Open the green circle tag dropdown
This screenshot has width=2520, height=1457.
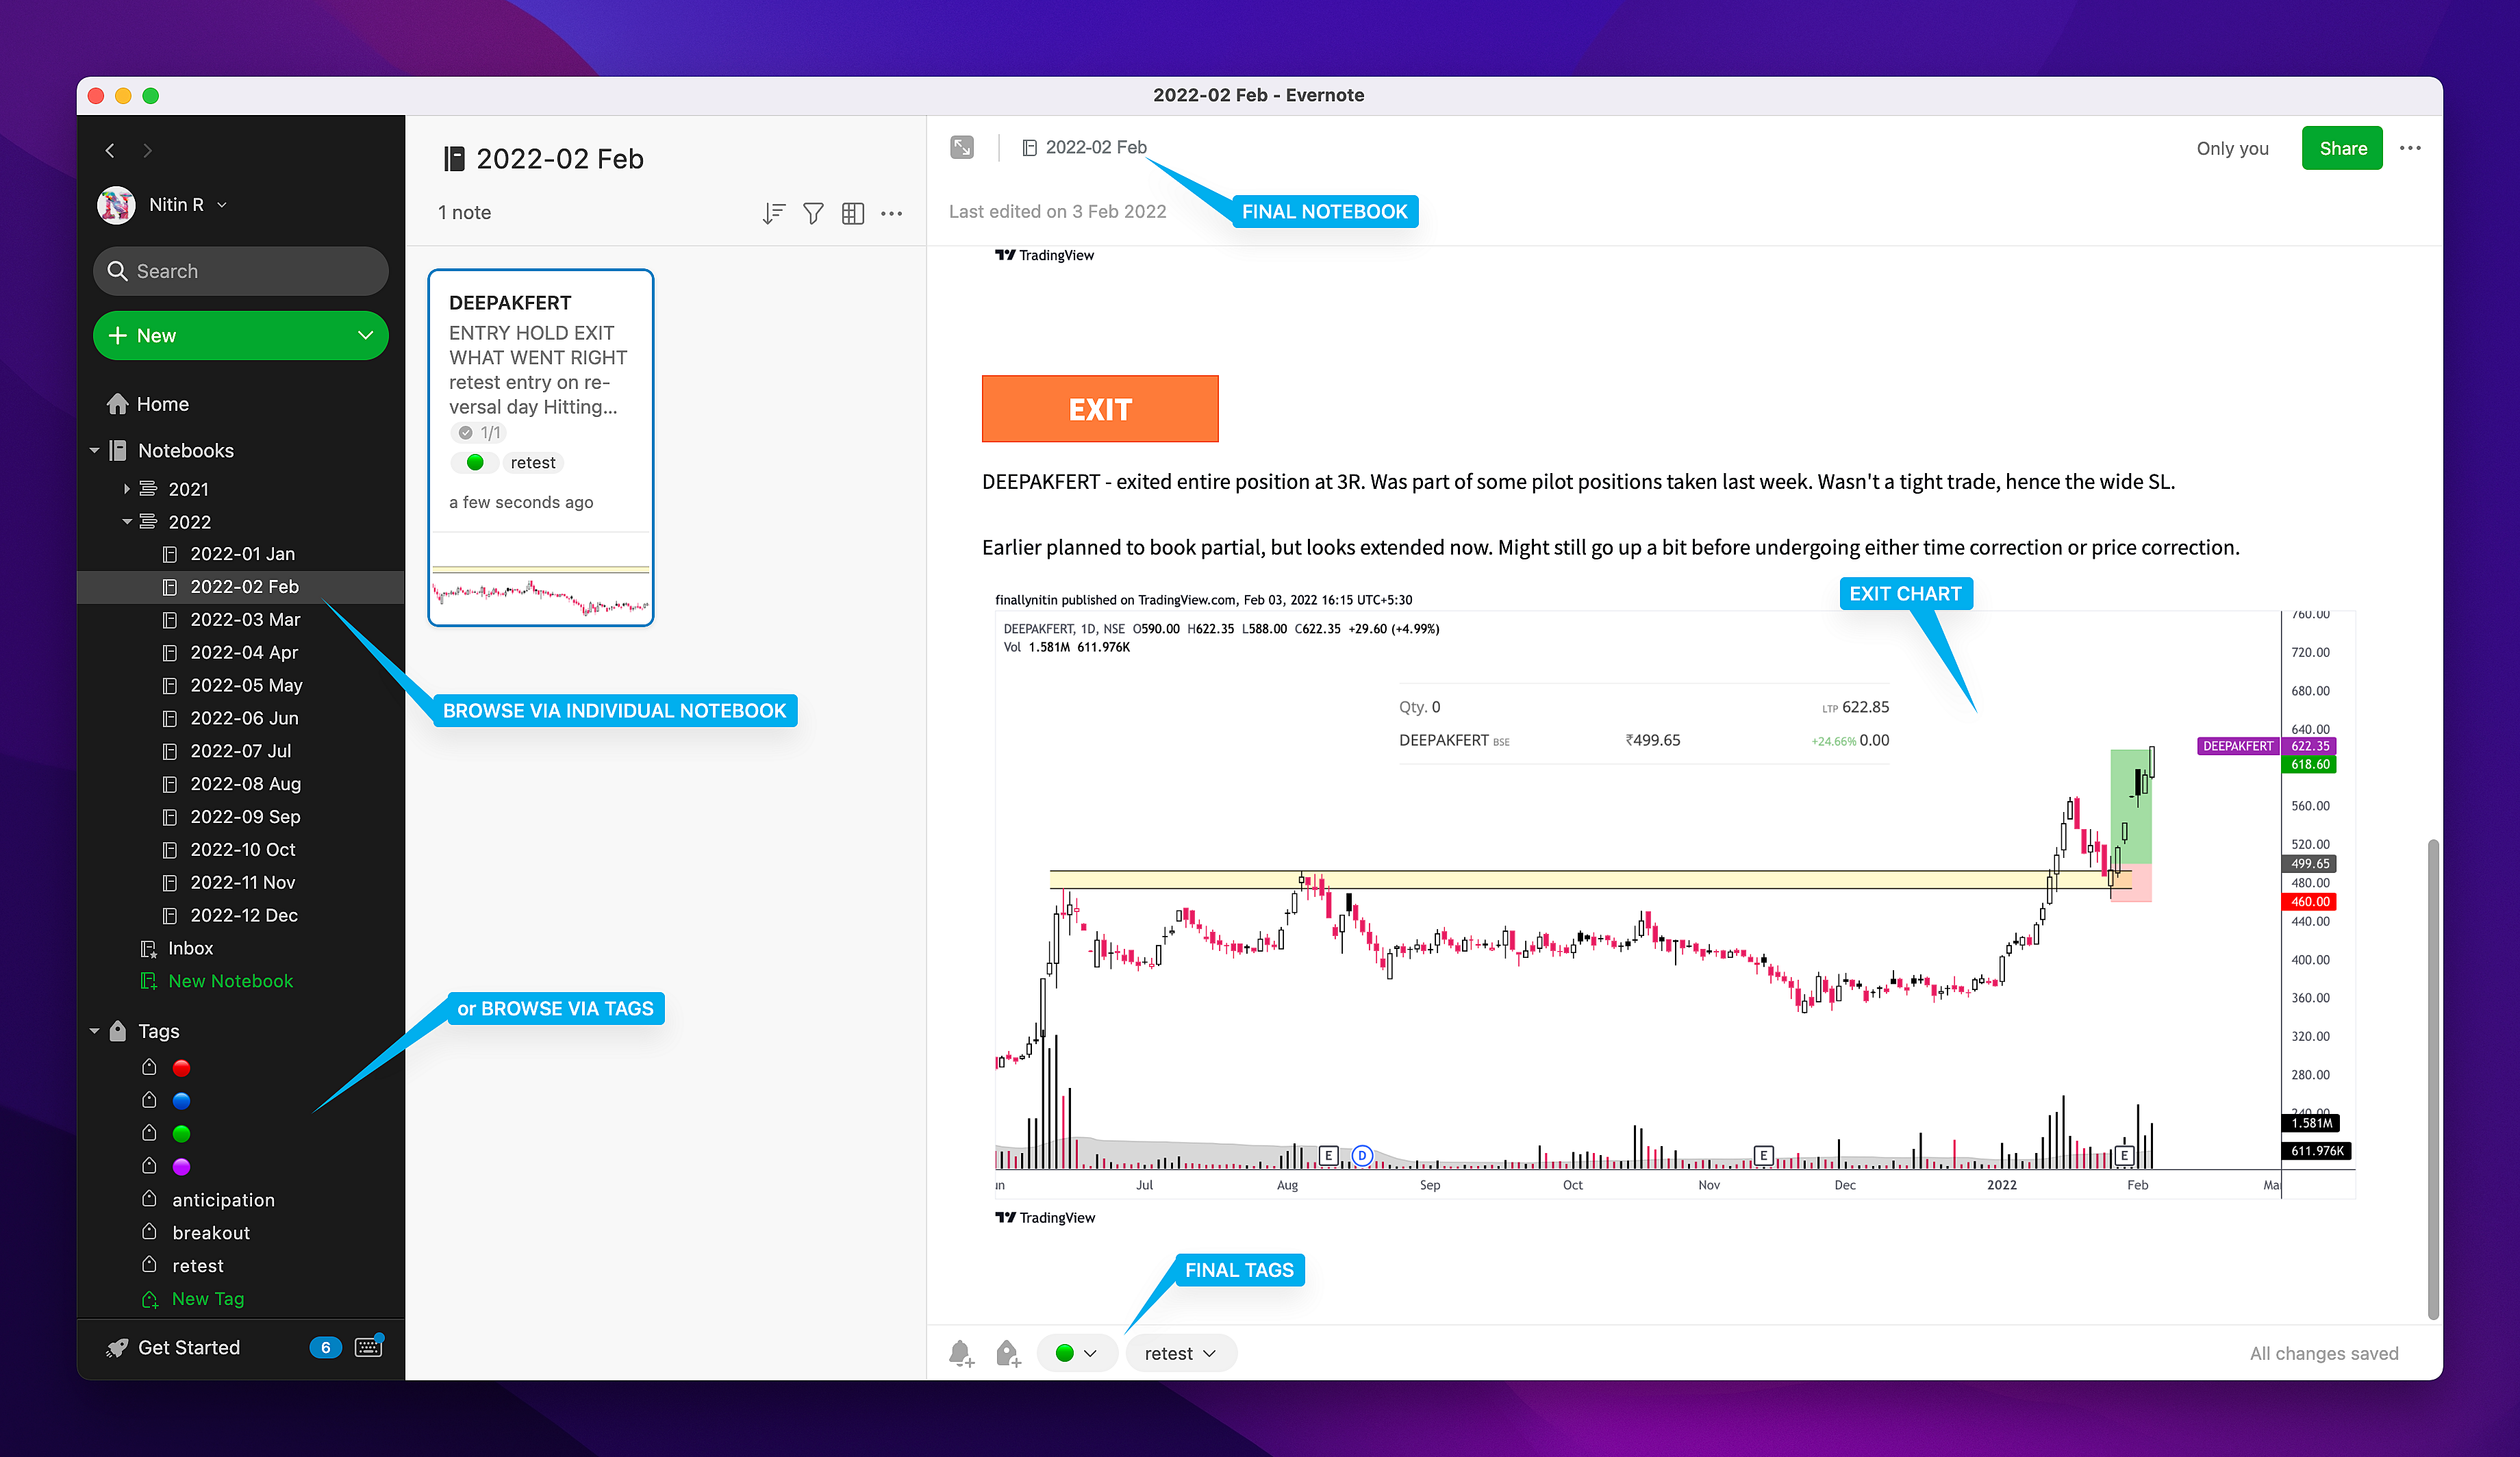(x=1077, y=1353)
